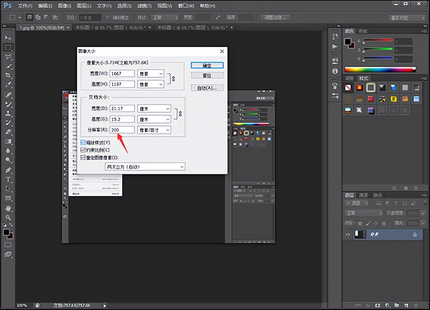Uncheck the 缩放样式(Y) checkbox

click(83, 142)
